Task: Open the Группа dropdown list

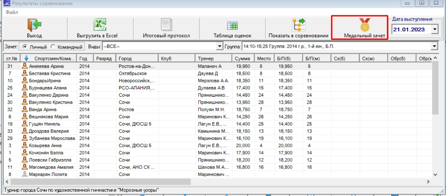Action: (434, 46)
